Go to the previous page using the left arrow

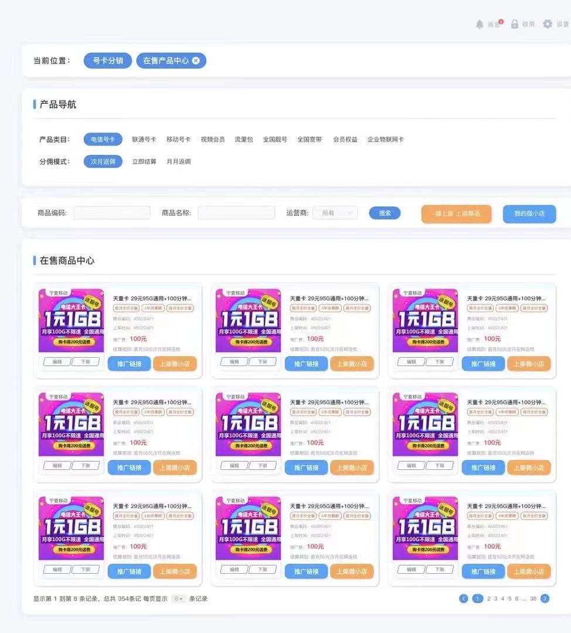(x=464, y=599)
